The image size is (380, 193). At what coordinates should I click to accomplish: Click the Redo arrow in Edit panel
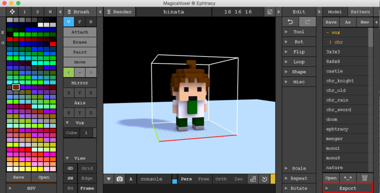coord(307,22)
